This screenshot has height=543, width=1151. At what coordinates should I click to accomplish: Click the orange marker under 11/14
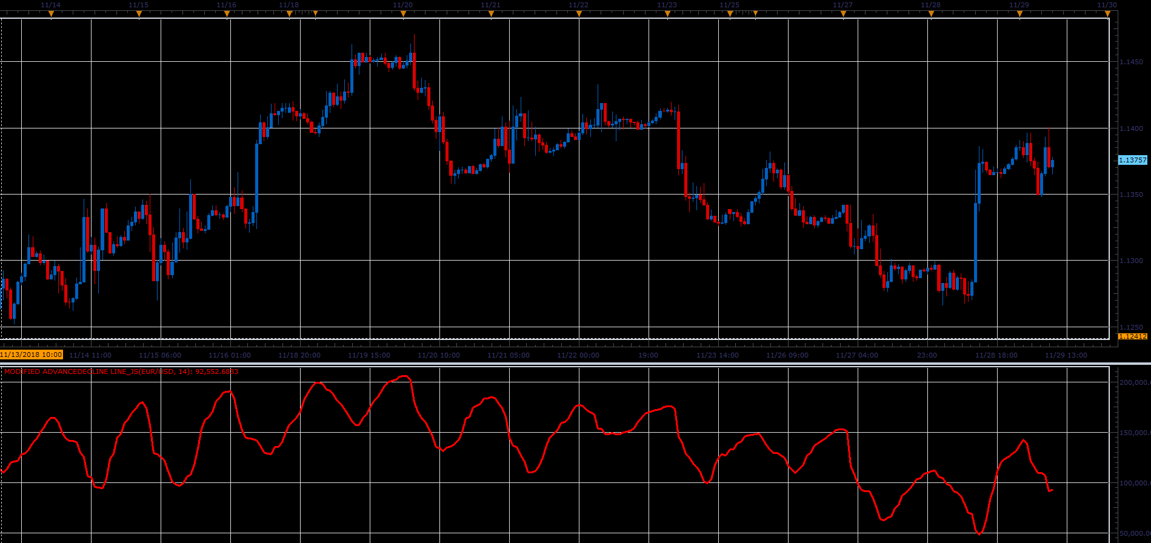(51, 13)
